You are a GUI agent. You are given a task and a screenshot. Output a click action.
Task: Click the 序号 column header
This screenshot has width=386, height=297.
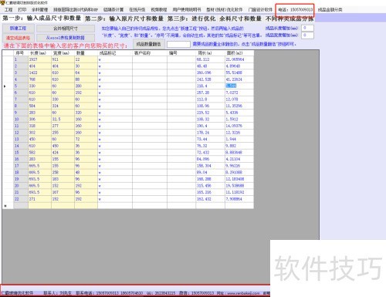21,53
